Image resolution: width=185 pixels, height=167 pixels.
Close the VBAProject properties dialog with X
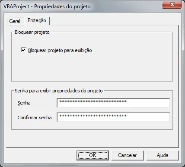point(172,4)
